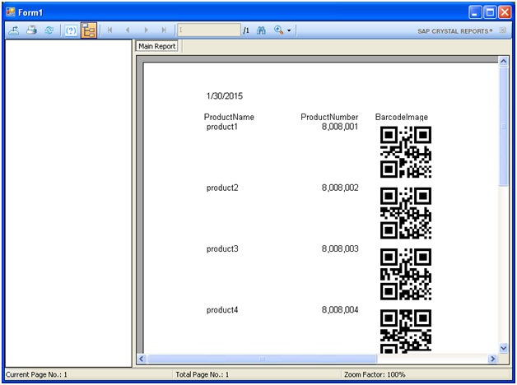The width and height of the screenshot is (517, 385).
Task: Click the page number input field
Action: 209,30
